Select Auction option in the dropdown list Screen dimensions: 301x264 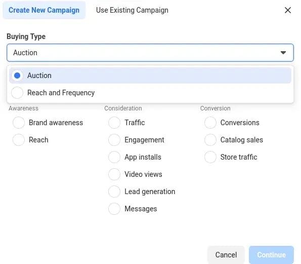pos(150,76)
